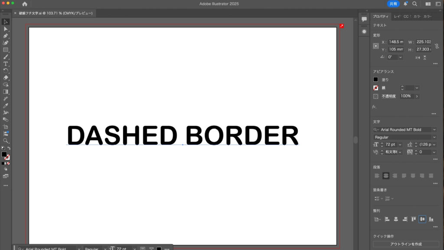This screenshot has height=250, width=444.
Task: Select the Pen tool
Action: [6, 36]
